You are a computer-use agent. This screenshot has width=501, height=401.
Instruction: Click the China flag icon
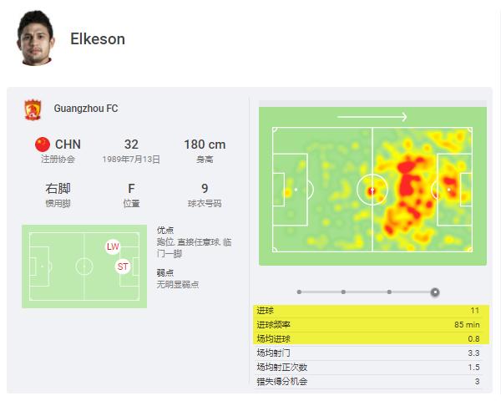(43, 144)
